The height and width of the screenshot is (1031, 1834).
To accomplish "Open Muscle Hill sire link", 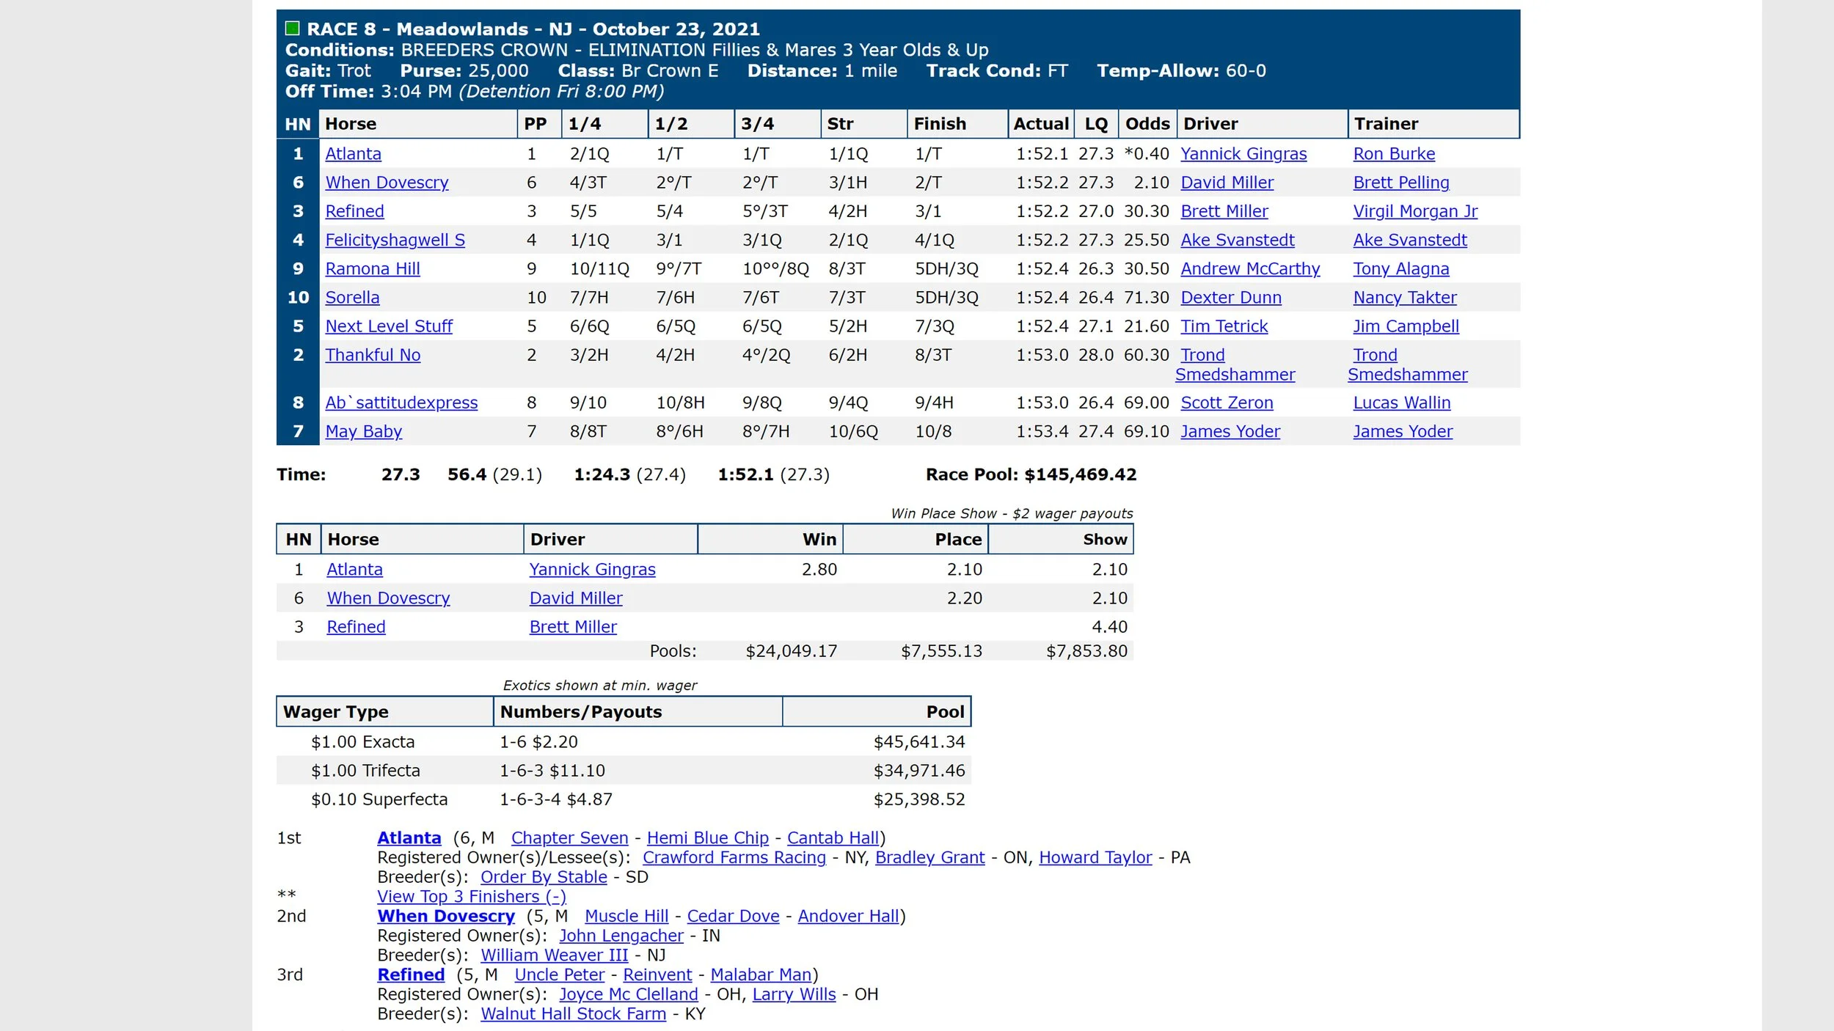I will tap(626, 917).
